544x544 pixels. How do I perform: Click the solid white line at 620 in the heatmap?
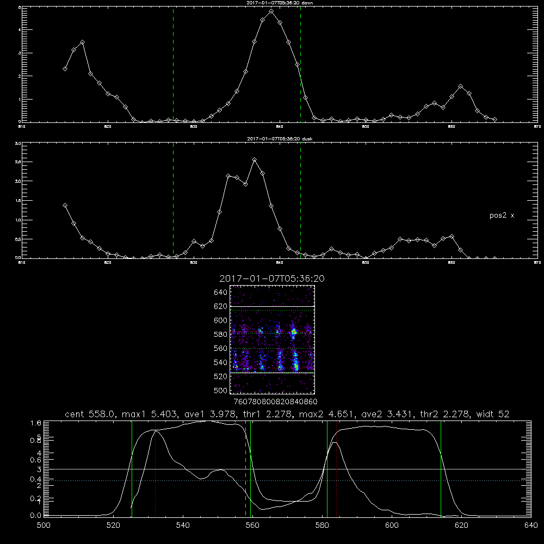[272, 306]
